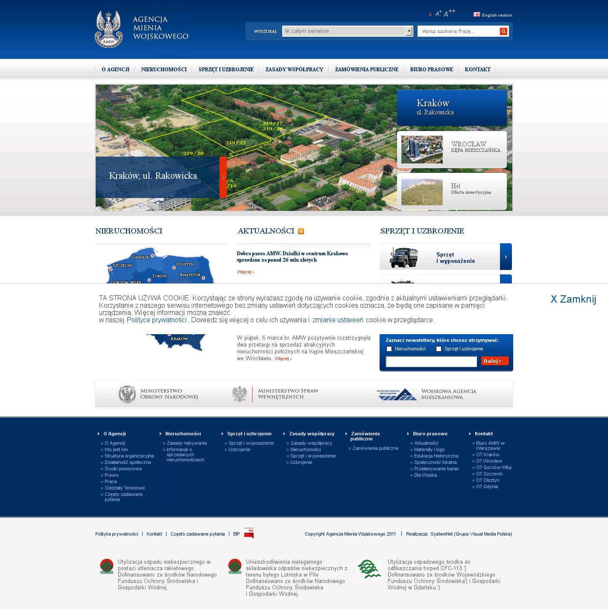Switch to the English version link

pos(497,15)
